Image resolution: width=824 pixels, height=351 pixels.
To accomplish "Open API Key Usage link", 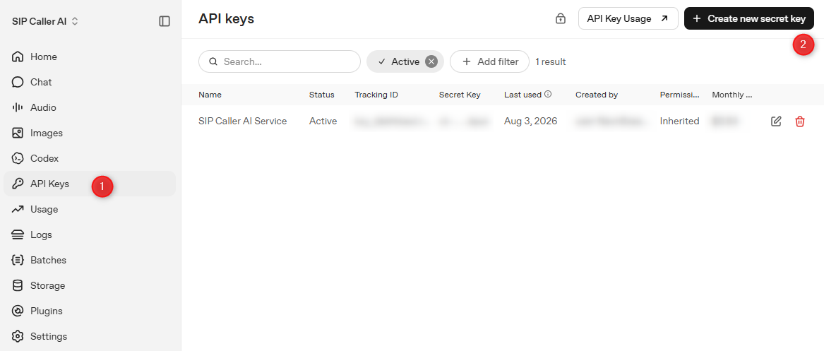I will [628, 19].
